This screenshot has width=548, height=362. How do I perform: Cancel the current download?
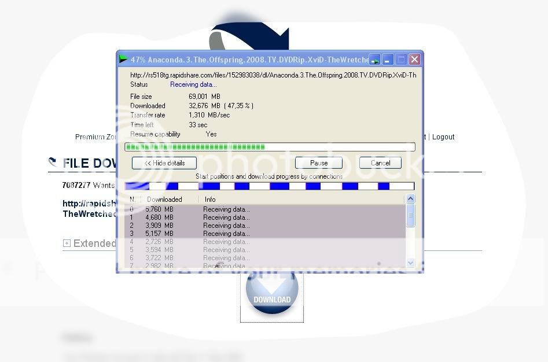(x=380, y=163)
